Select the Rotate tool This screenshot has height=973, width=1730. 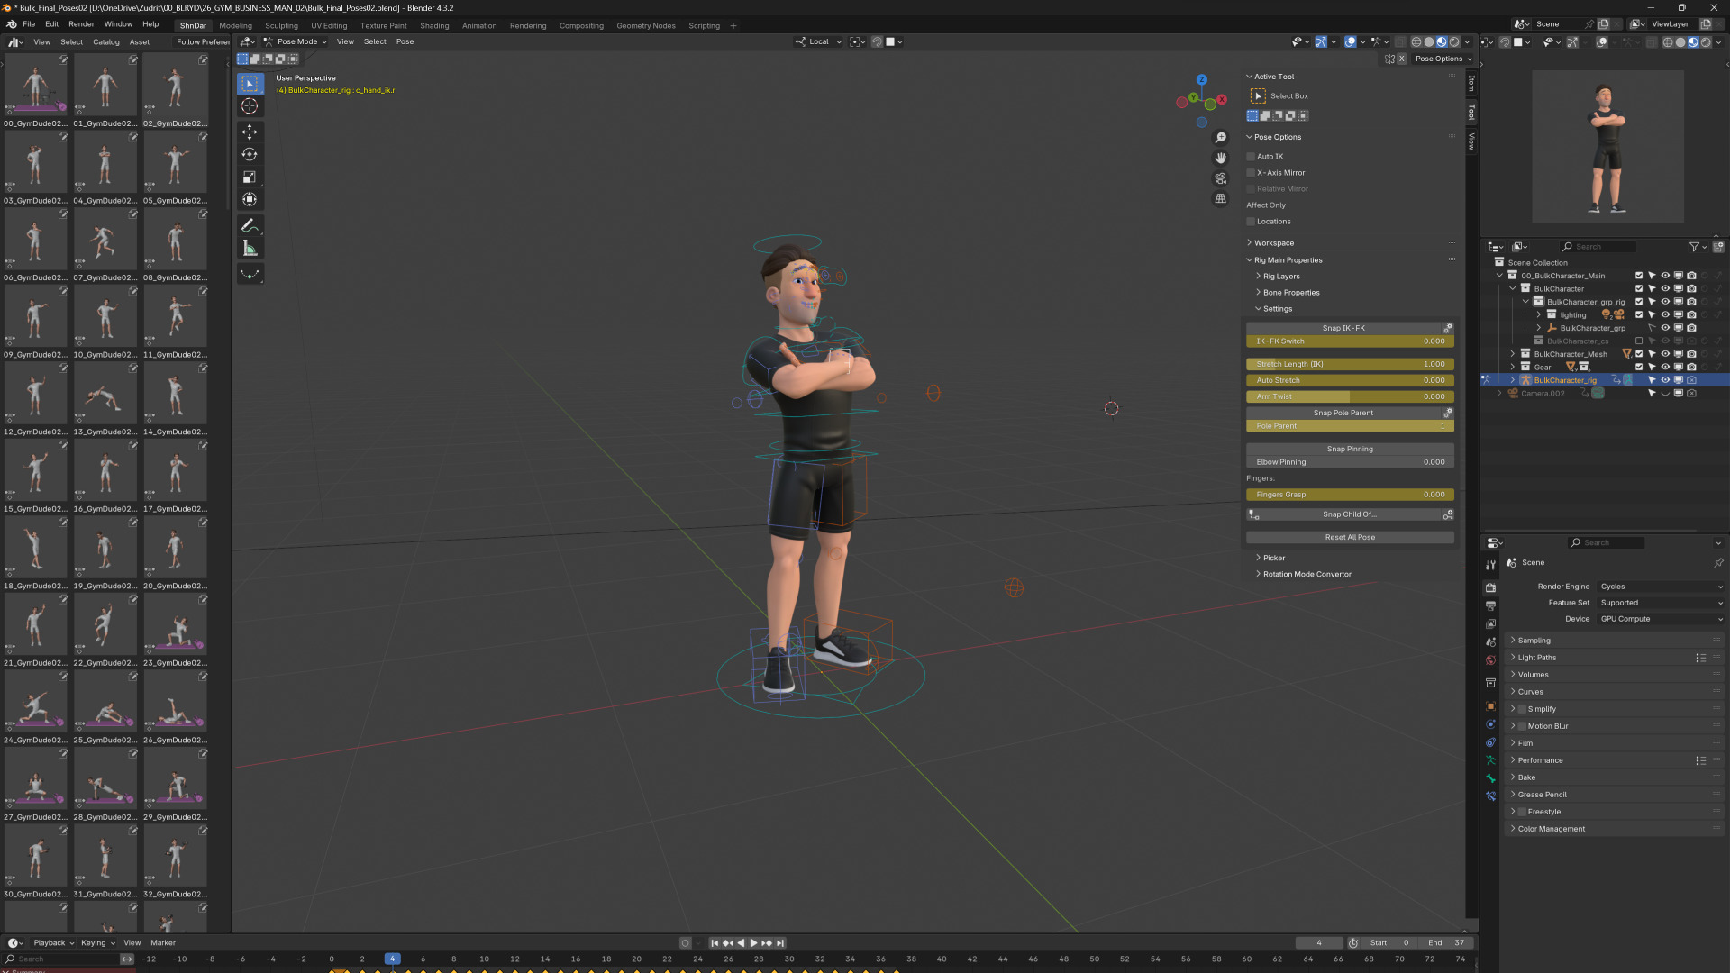pyautogui.click(x=250, y=155)
